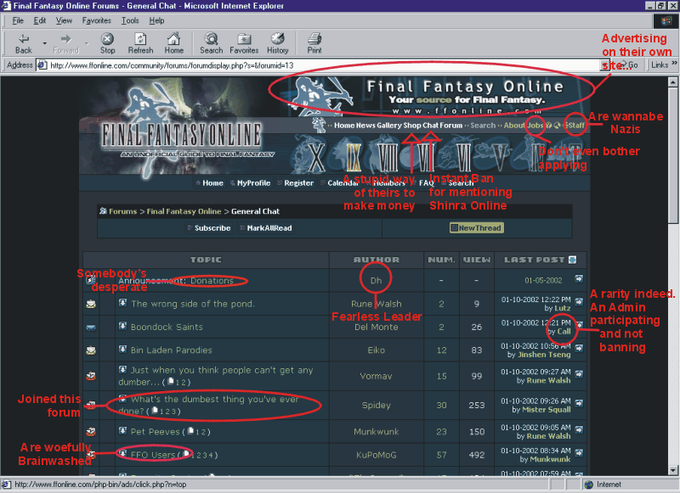Screen dimensions: 680x493
Task: Open thread The wrong side of the pond
Action: coord(193,304)
